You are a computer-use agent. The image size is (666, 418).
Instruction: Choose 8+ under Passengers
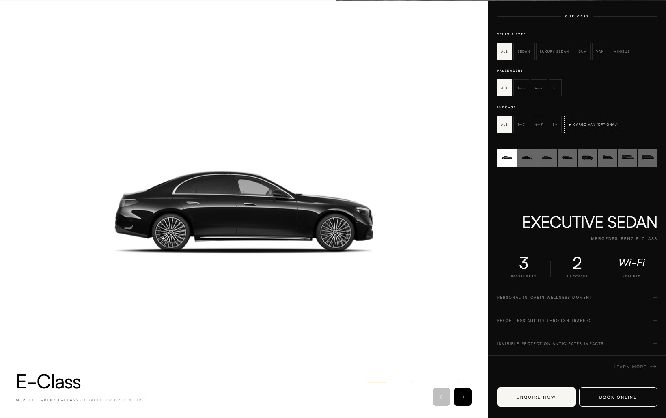point(555,88)
